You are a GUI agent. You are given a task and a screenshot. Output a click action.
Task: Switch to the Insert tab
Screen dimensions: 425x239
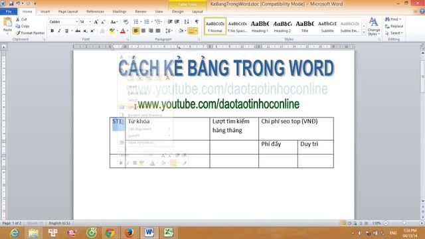pyautogui.click(x=45, y=12)
